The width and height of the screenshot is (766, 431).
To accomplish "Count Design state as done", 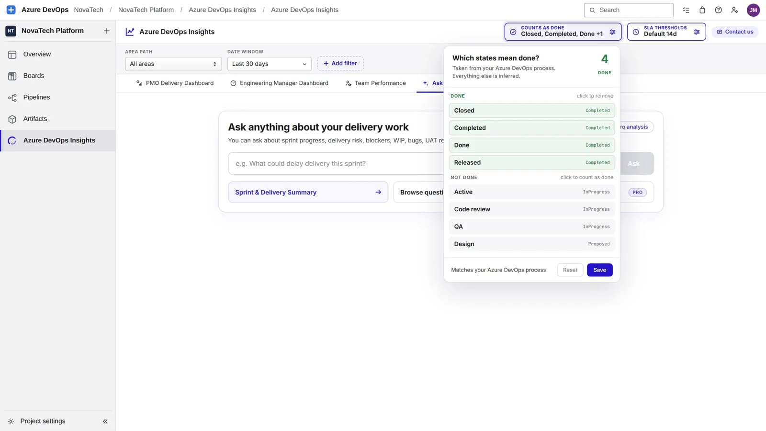I will (x=532, y=244).
